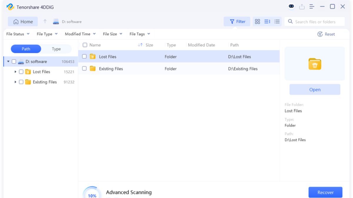Focus the Search files or folders field

coord(314,21)
